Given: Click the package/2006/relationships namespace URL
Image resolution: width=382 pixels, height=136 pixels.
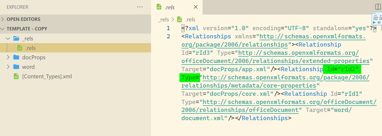Looking at the screenshot, I should coord(274,40).
